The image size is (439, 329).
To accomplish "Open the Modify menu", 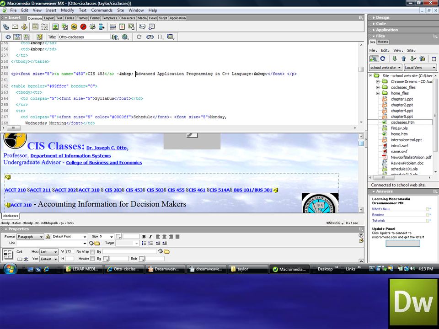I will pos(68,11).
